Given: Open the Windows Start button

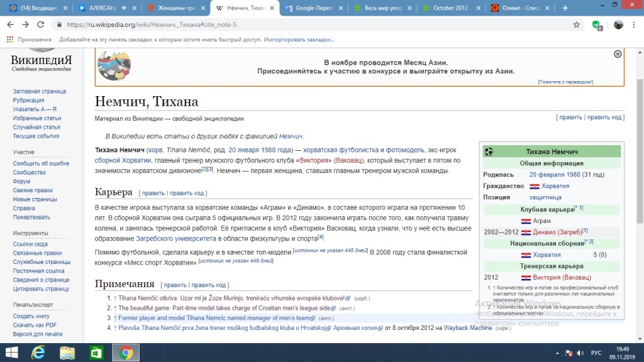Looking at the screenshot, I should [11, 353].
